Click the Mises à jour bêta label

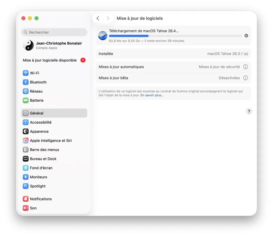point(113,78)
